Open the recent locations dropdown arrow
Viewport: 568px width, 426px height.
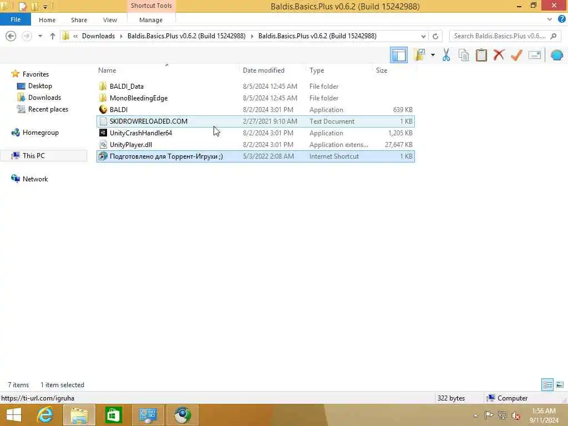pyautogui.click(x=40, y=36)
